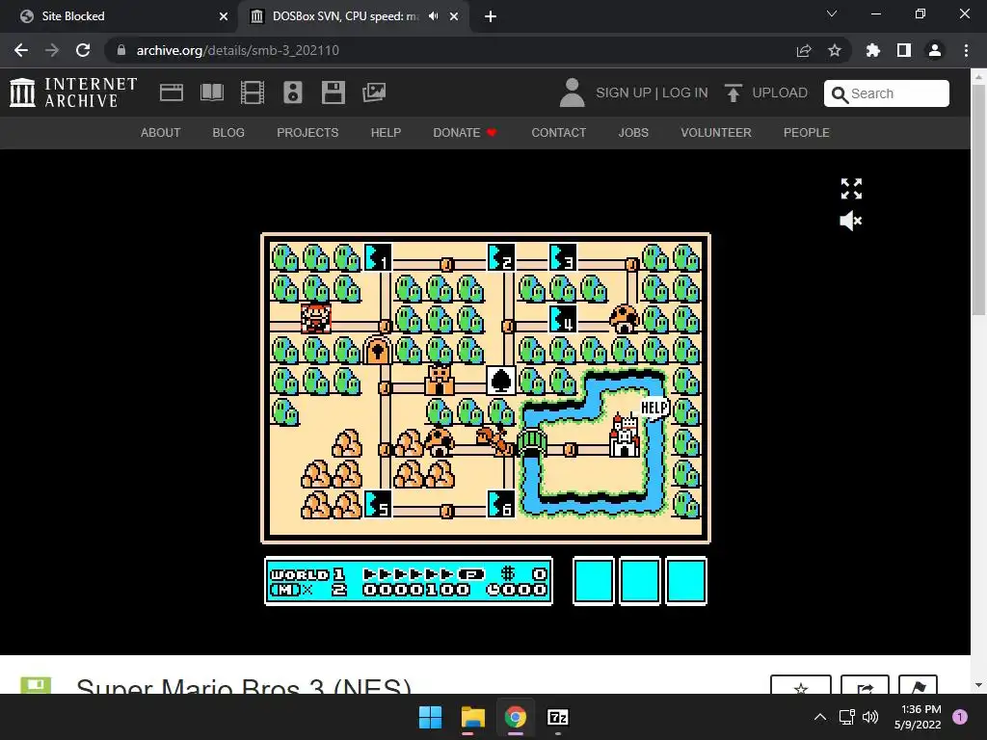Viewport: 987px width, 740px height.
Task: Toggle Chrome side panel
Action: (904, 50)
